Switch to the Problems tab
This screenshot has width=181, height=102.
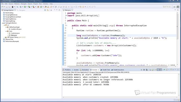[67, 70]
